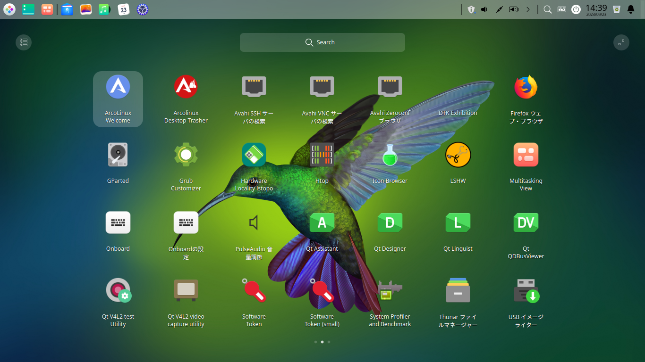
Task: Expand hidden tray icons arrow
Action: pyautogui.click(x=528, y=9)
